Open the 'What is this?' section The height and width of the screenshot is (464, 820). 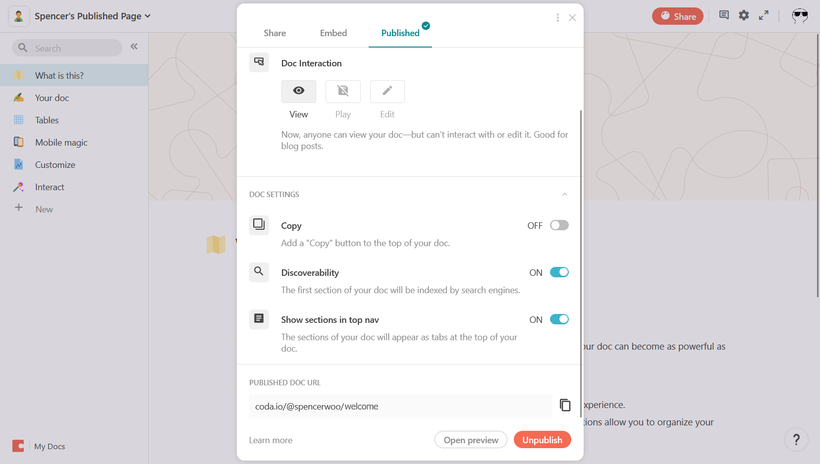[74, 75]
